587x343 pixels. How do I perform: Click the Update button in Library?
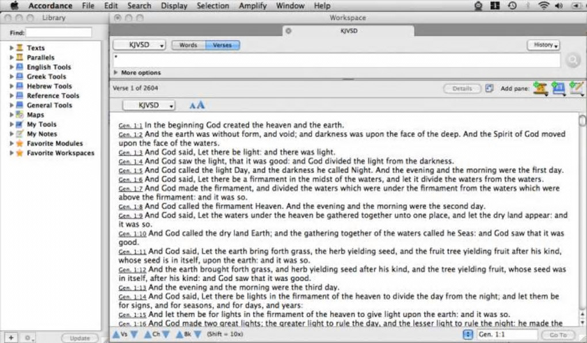pyautogui.click(x=80, y=338)
